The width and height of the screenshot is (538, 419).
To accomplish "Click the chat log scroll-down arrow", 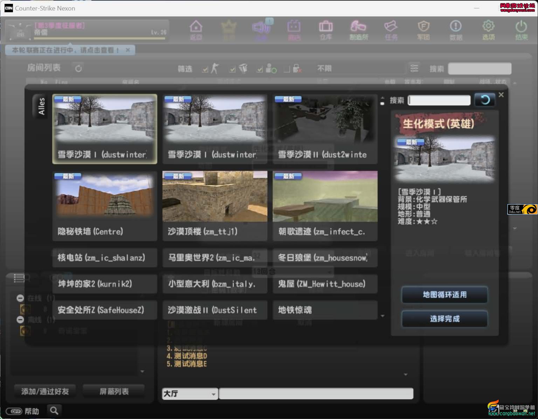I will point(406,375).
